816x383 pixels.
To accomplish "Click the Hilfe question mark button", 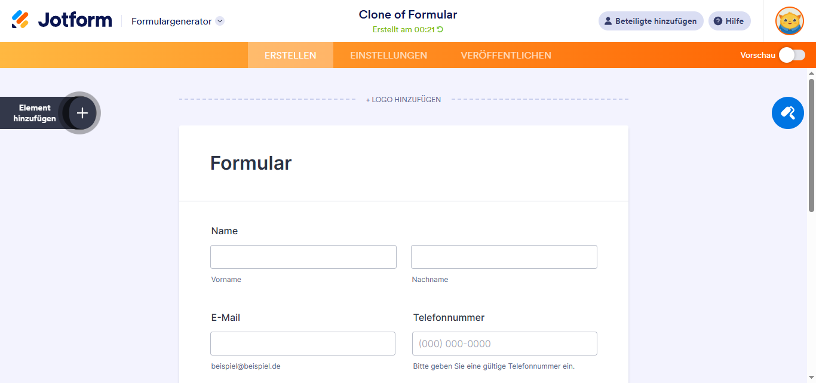I will coord(729,21).
